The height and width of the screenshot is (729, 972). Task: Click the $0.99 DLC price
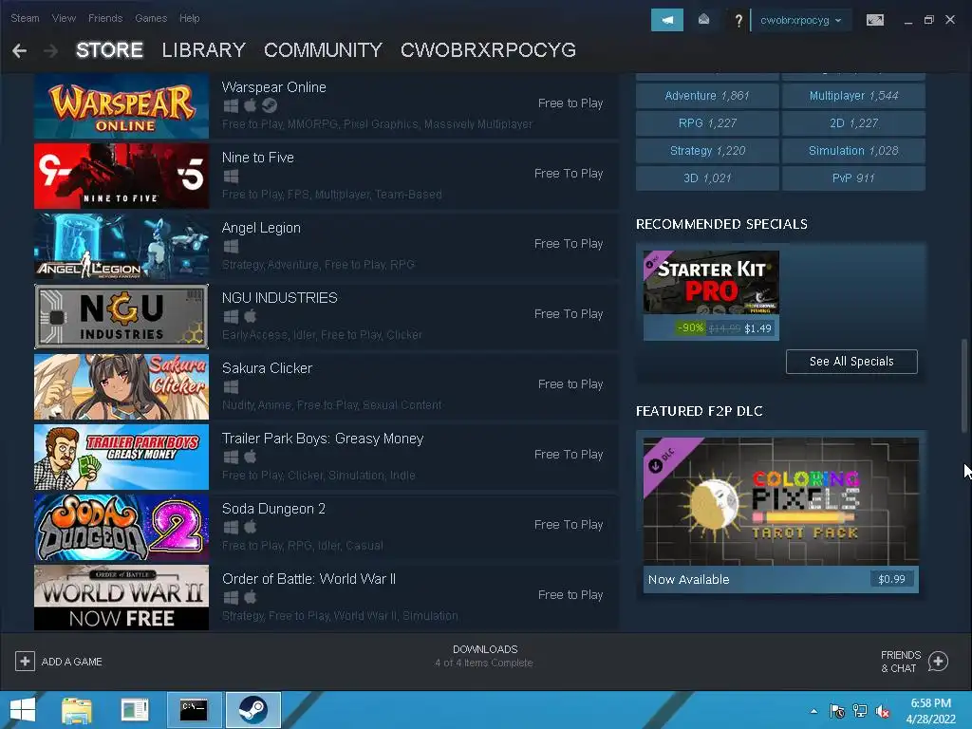click(x=891, y=580)
